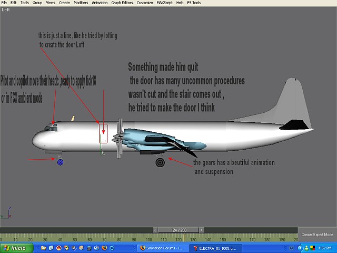Click the Cancel Expert Mode button
337x253 pixels.
[317, 234]
